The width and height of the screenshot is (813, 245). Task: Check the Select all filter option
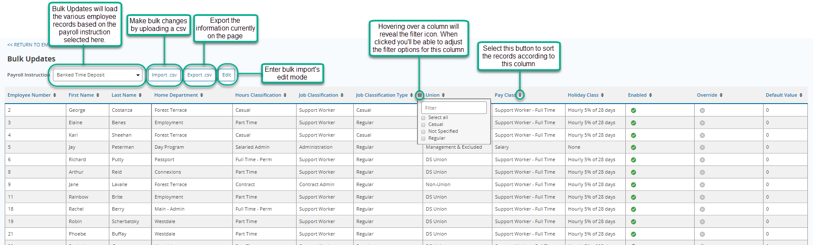[424, 118]
